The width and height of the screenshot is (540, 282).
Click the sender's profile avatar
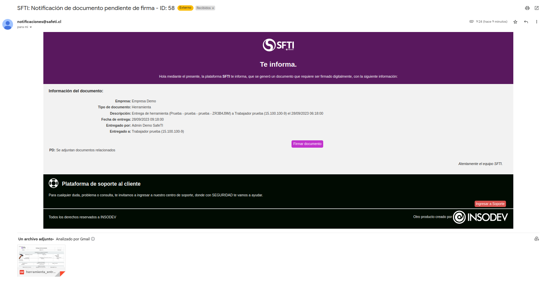(8, 24)
